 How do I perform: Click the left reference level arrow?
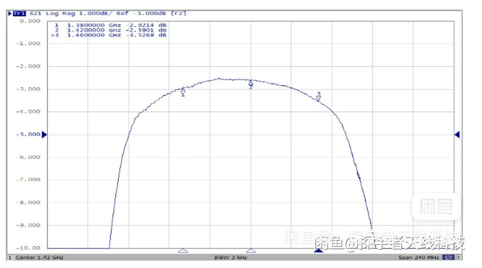pos(44,135)
